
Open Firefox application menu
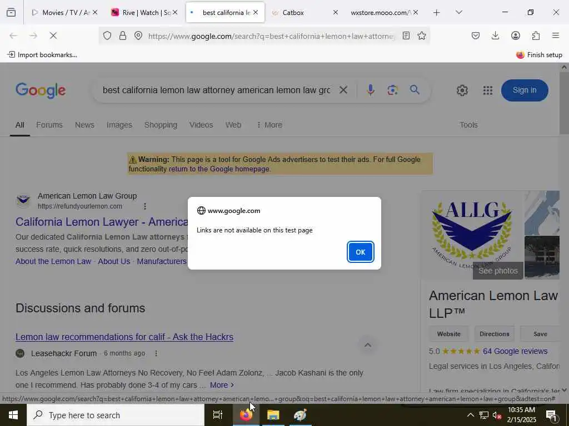(556, 35)
